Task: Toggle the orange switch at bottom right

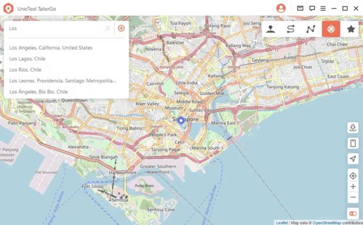Action: tap(353, 214)
